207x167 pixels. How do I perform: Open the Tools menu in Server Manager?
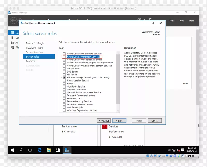pos(172,21)
